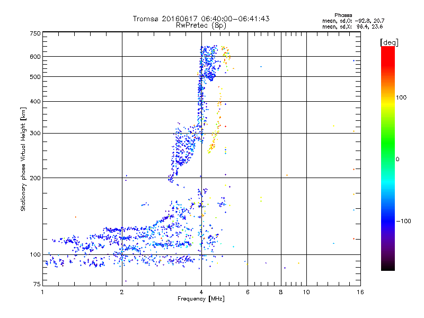Screen dimensions: 424x318
Task: Click the 'mean, sd,X: 96.4, 23.6' text
Action: (x=352, y=26)
